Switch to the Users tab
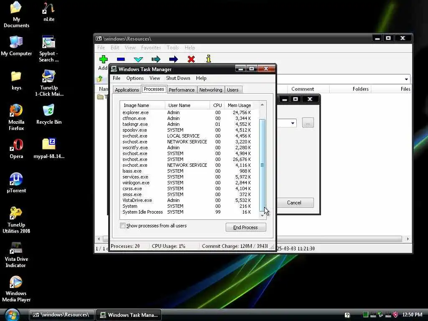428x321 pixels. [233, 90]
